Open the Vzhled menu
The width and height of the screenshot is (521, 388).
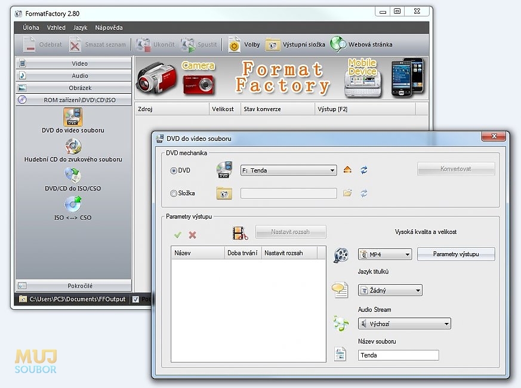pyautogui.click(x=56, y=27)
